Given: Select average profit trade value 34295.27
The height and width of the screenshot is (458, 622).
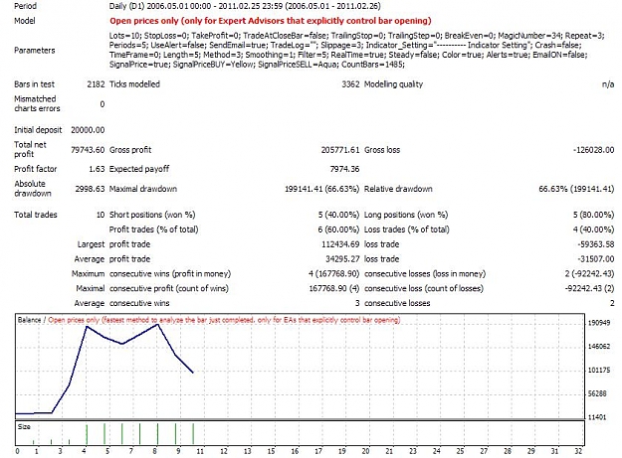Looking at the screenshot, I should (x=342, y=259).
